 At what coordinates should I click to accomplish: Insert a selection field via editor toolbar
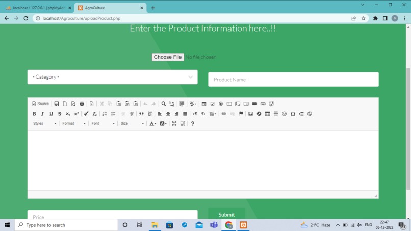246,104
